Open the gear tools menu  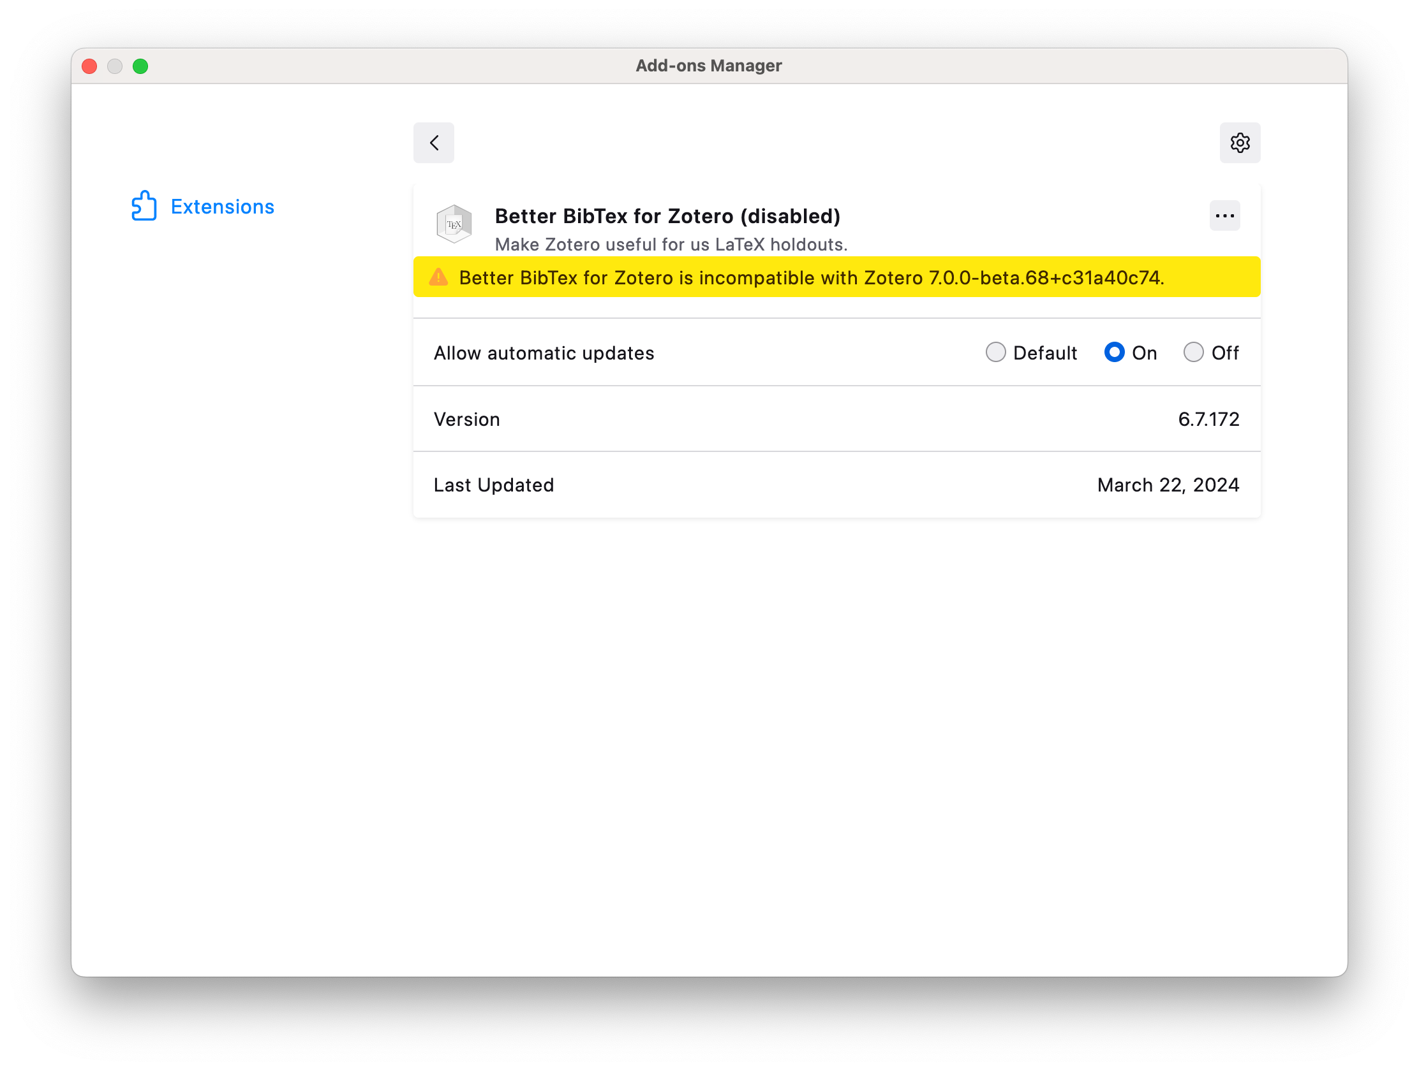[1239, 142]
